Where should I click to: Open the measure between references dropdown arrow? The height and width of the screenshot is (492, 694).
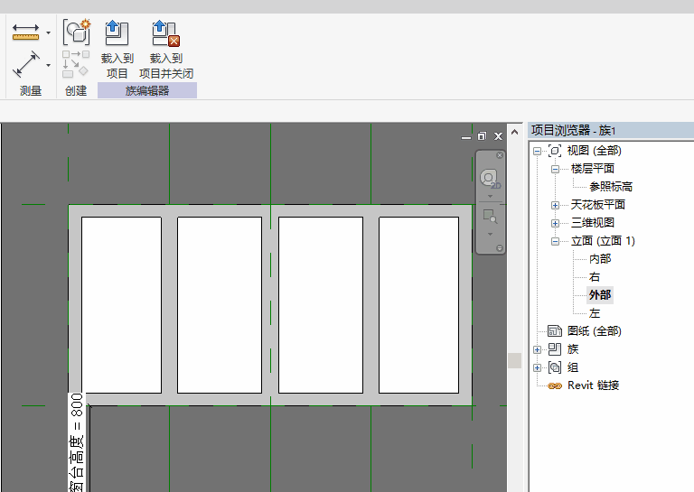click(x=48, y=65)
